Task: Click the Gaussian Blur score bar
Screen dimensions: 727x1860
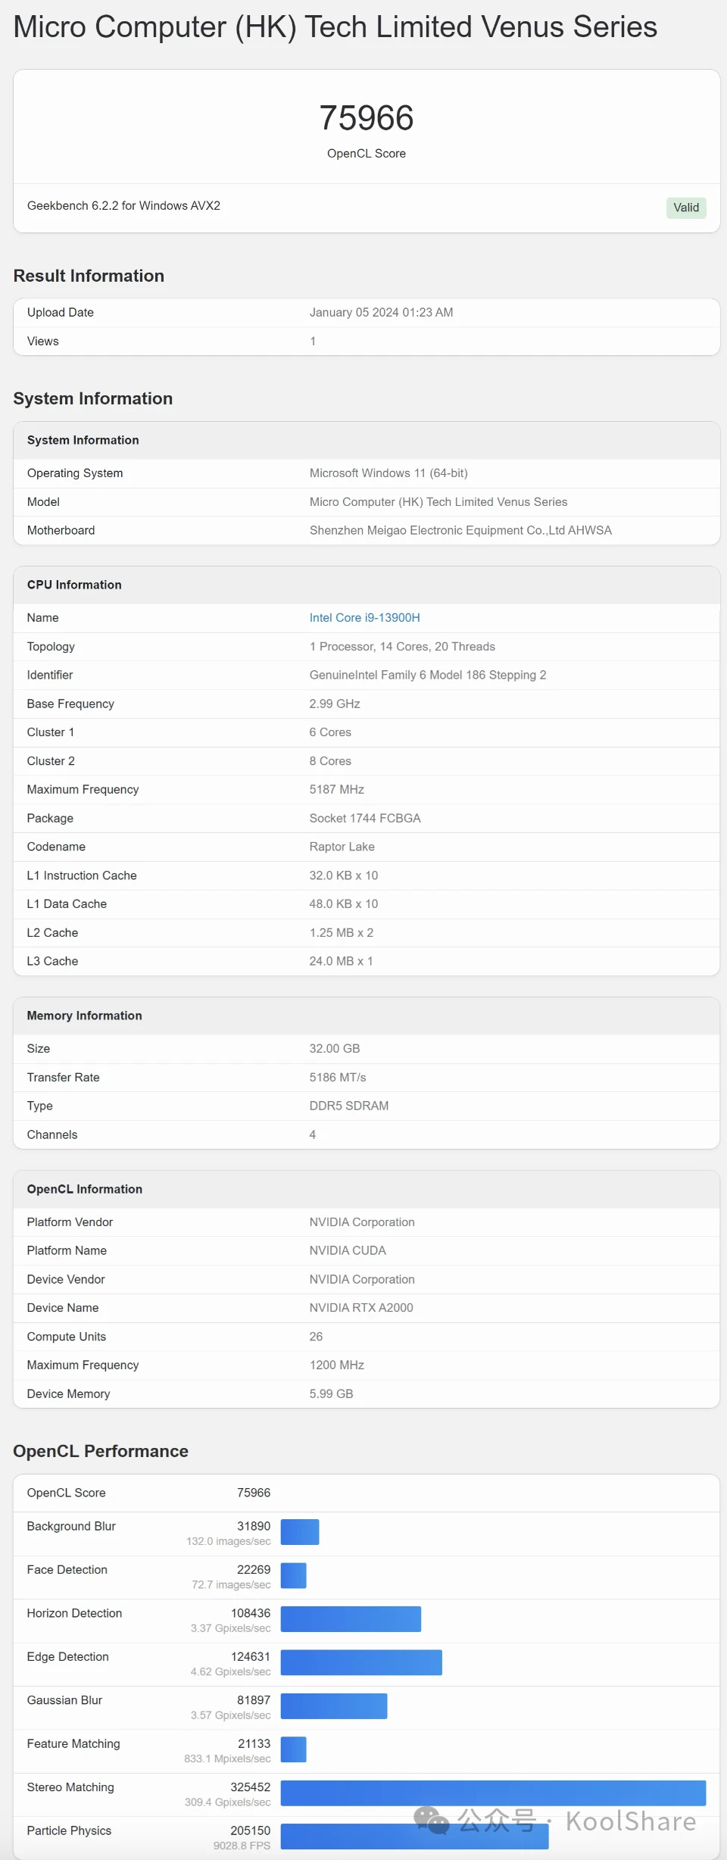Action: pyautogui.click(x=334, y=1706)
